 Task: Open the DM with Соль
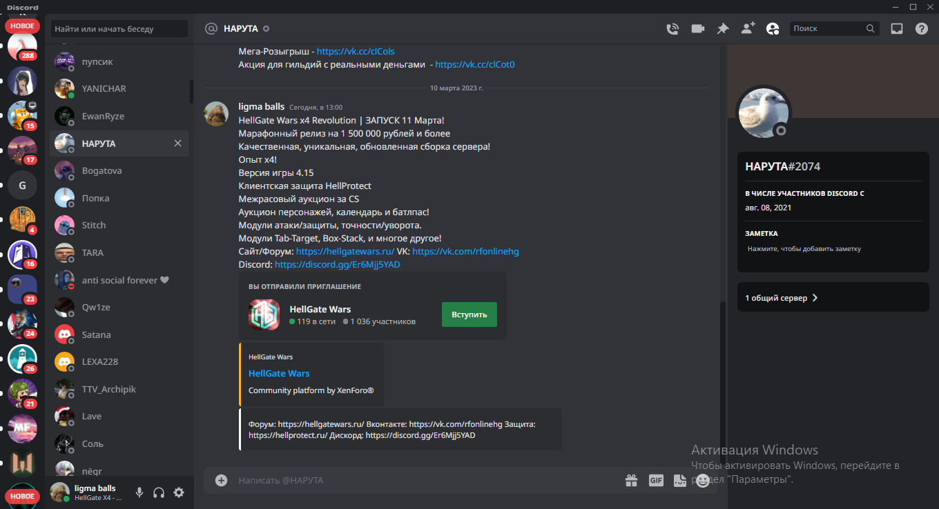119,443
